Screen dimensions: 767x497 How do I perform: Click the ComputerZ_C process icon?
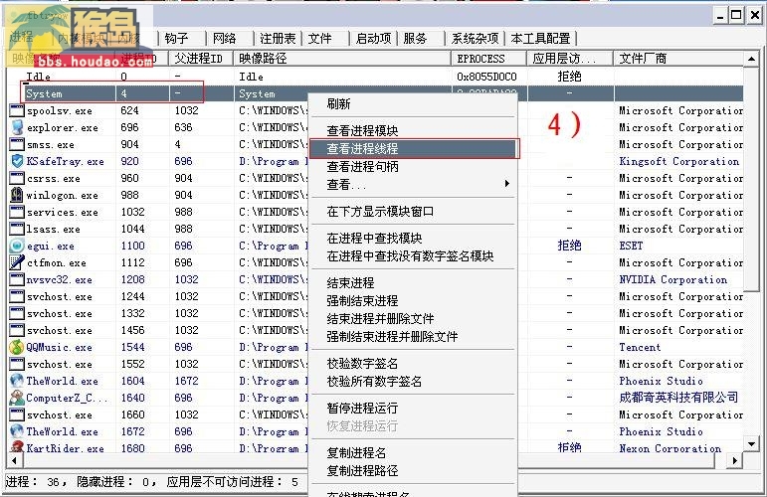click(x=17, y=398)
